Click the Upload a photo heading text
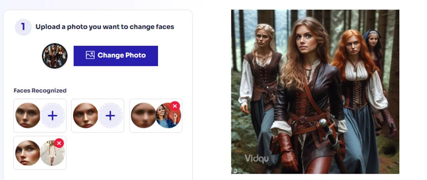427x180 pixels. 105,27
